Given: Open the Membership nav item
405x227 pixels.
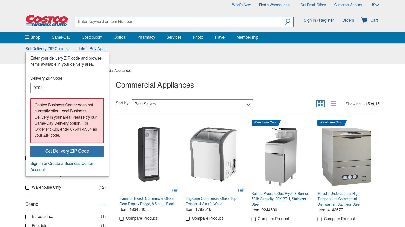Looking at the screenshot, I should coord(248,37).
